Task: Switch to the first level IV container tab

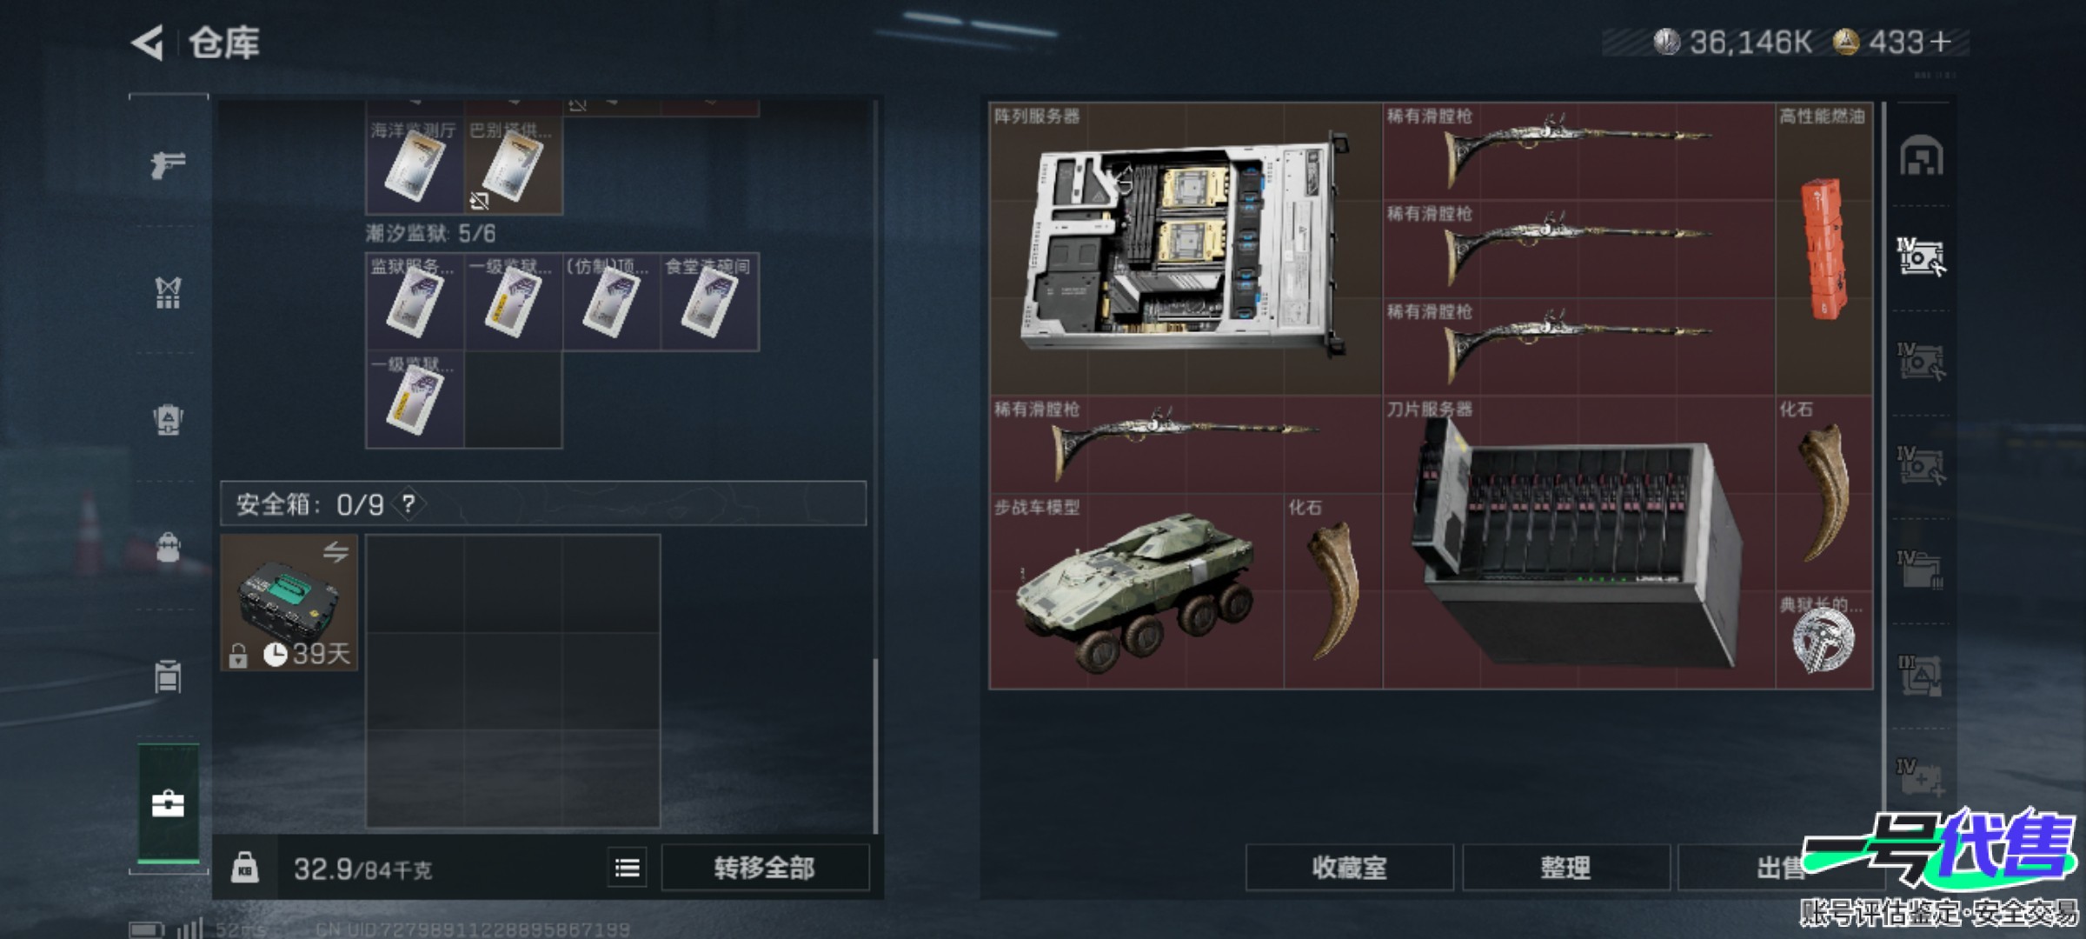Action: [1921, 257]
